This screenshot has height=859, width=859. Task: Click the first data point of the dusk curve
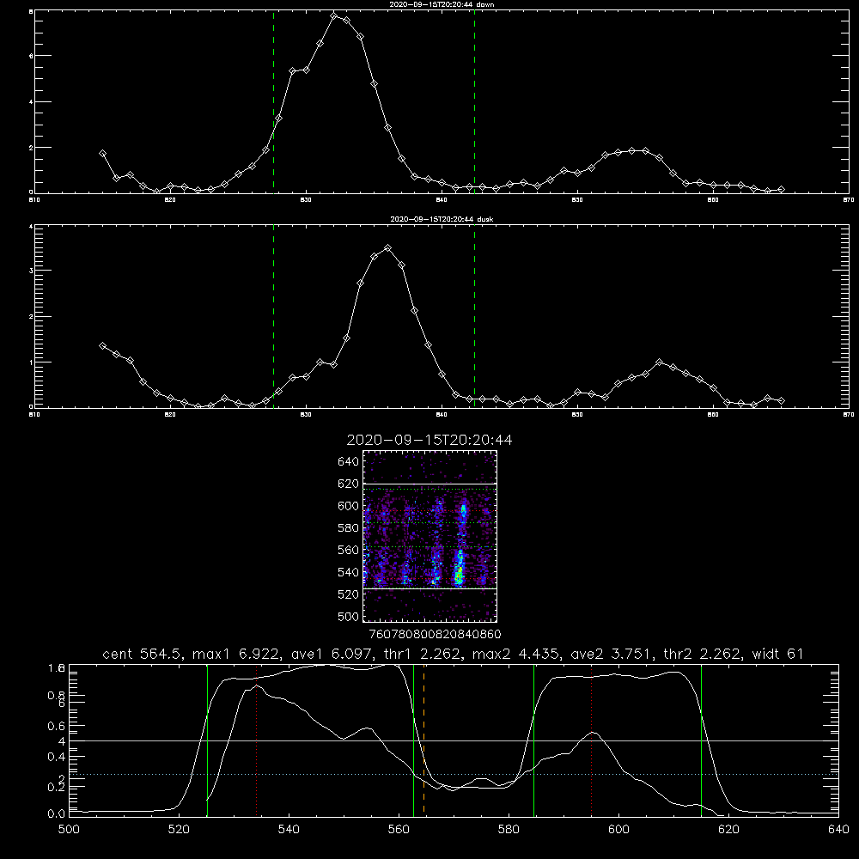point(102,345)
